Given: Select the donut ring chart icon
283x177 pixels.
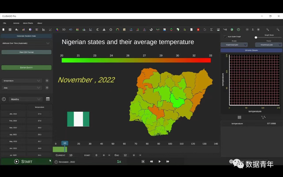Looking at the screenshot, I should tap(151, 29).
